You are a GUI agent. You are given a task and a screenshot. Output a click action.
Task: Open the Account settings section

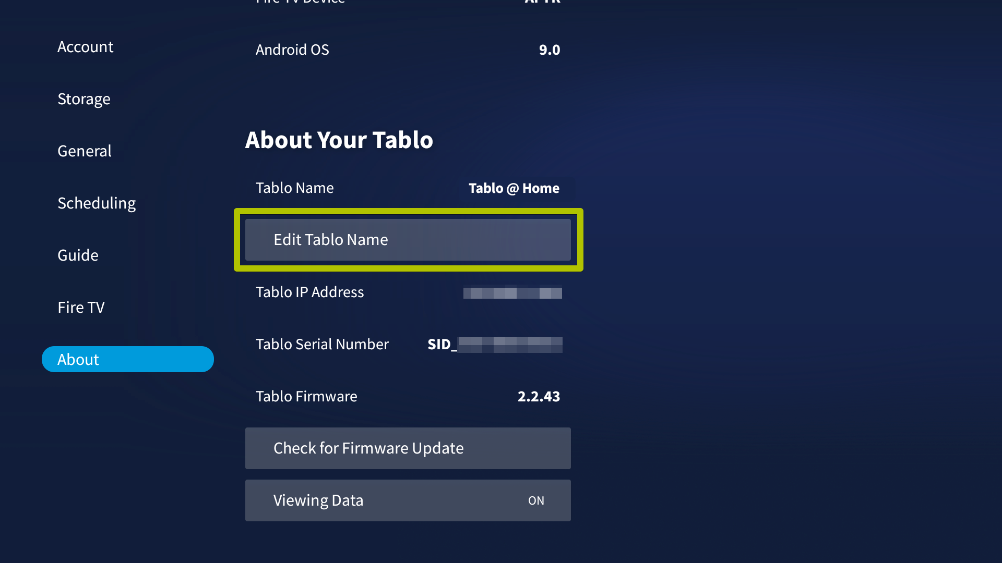85,47
